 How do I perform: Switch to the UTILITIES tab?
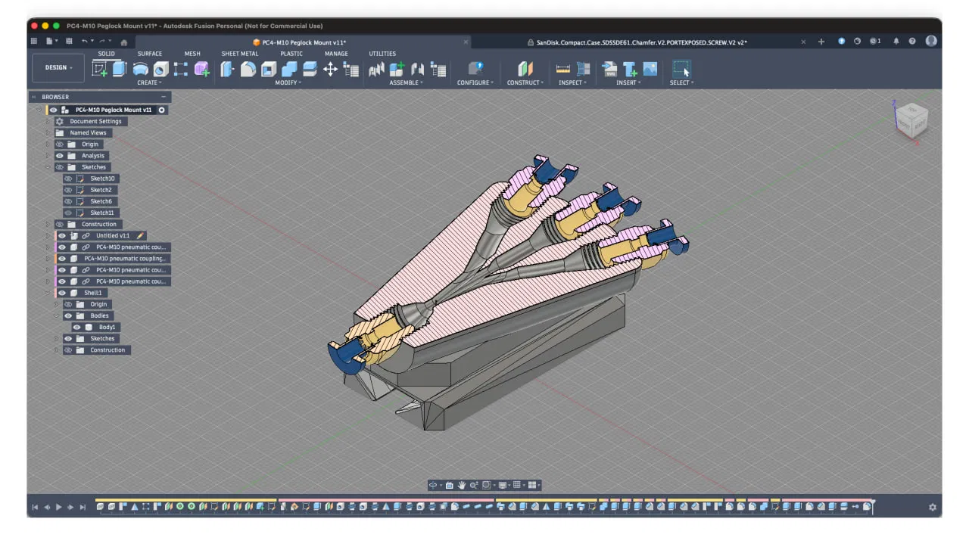pyautogui.click(x=382, y=54)
